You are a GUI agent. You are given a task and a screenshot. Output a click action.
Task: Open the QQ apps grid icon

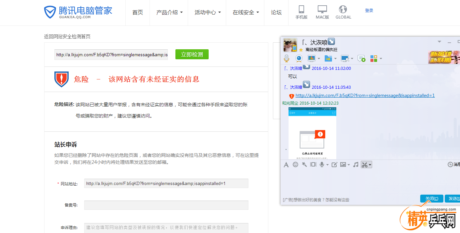pyautogui.click(x=374, y=59)
